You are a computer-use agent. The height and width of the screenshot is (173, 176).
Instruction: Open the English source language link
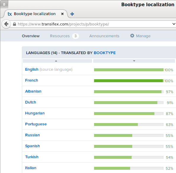tap(32, 69)
